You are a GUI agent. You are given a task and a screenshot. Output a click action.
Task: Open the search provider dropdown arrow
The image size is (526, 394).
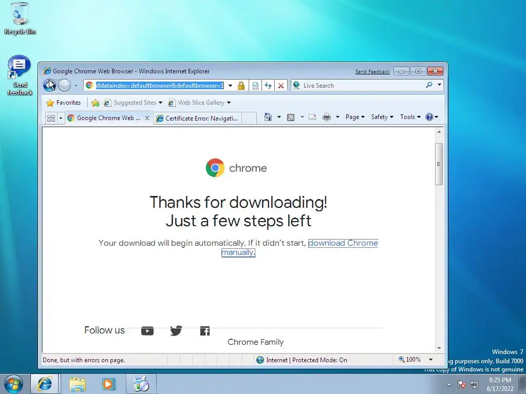pyautogui.click(x=439, y=85)
